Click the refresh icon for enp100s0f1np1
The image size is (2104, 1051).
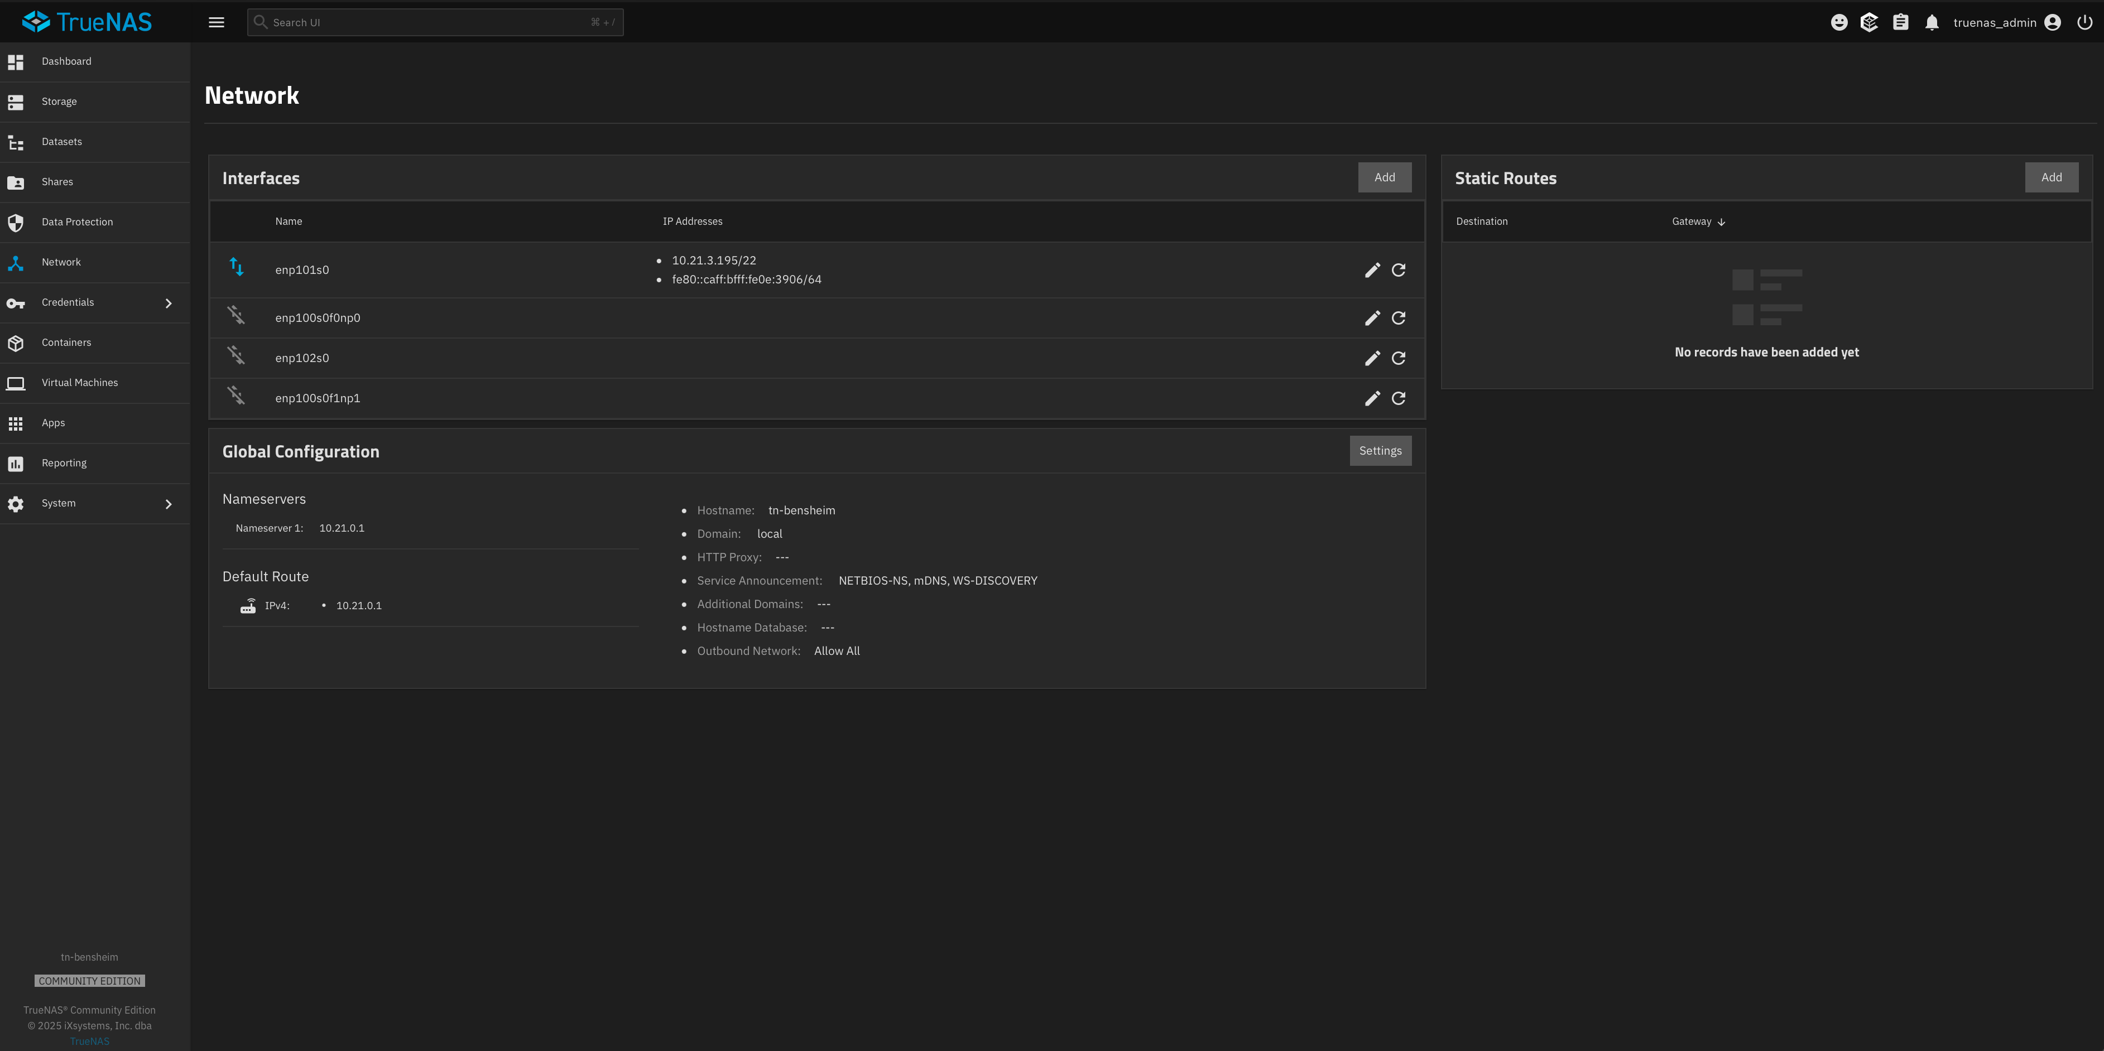tap(1399, 398)
